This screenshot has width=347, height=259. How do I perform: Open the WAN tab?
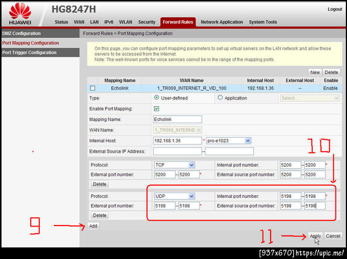click(79, 22)
